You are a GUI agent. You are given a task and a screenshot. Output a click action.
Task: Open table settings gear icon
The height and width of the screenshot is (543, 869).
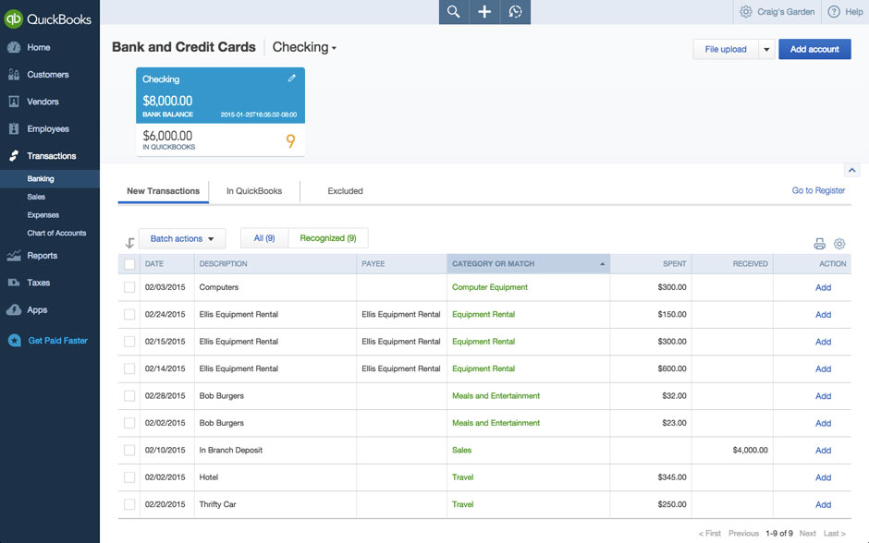pyautogui.click(x=839, y=244)
